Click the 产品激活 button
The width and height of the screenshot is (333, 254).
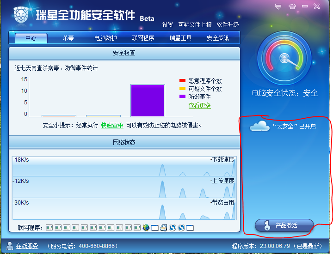click(284, 225)
